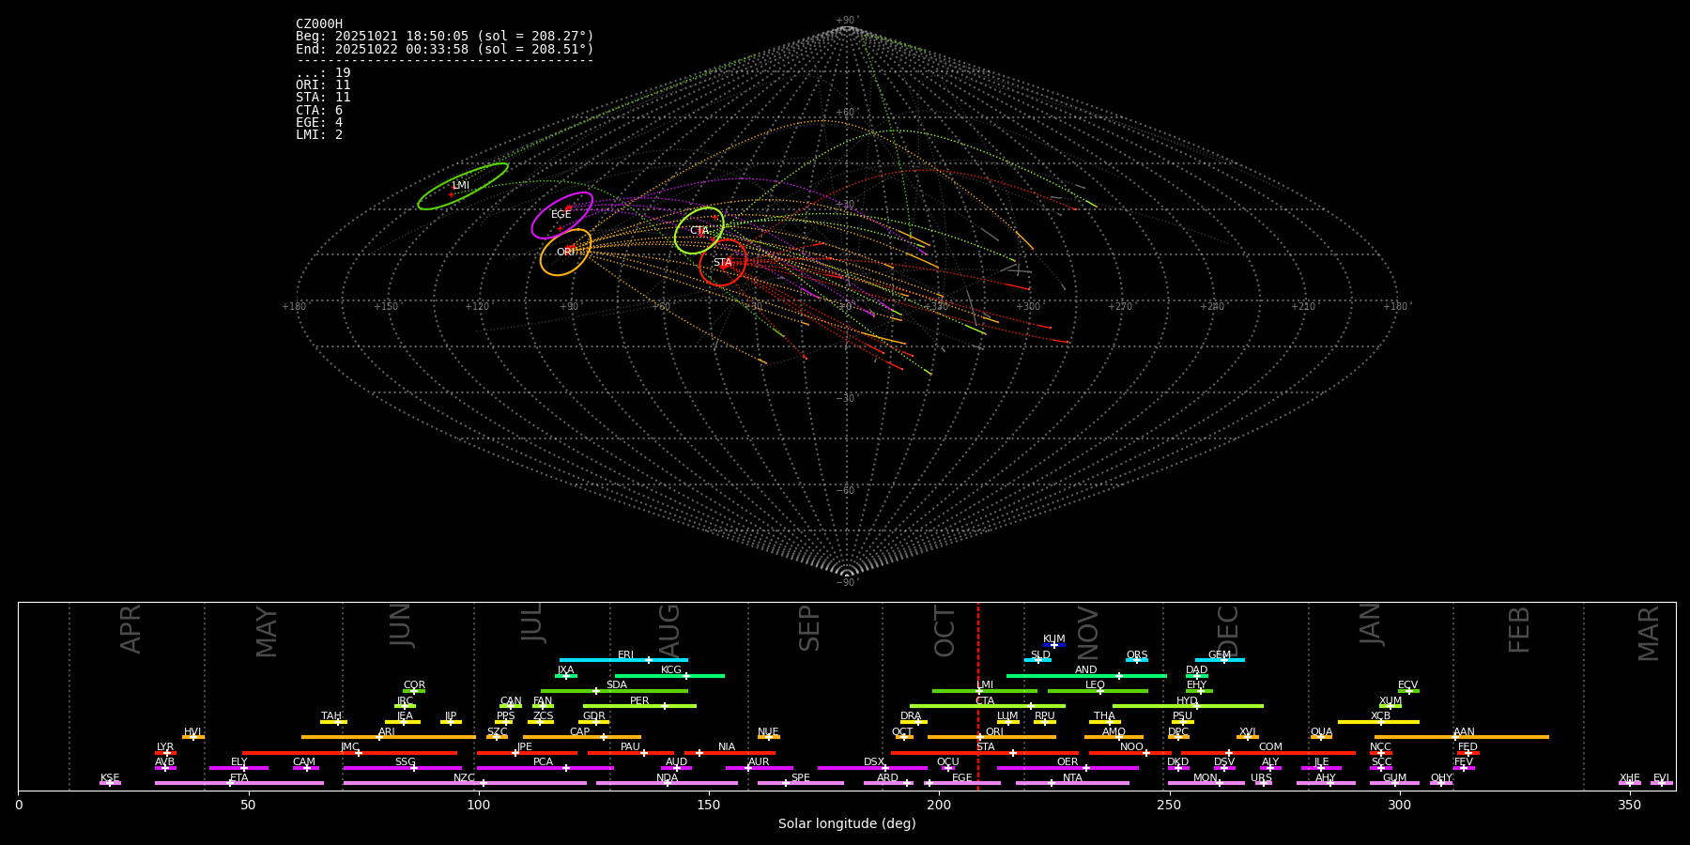Click the ETA shower bar in the timeline
Image resolution: width=1690 pixels, height=845 pixels.
click(x=239, y=783)
